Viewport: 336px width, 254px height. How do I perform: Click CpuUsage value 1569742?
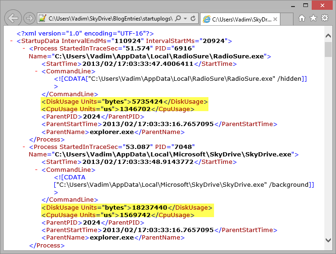(135, 215)
